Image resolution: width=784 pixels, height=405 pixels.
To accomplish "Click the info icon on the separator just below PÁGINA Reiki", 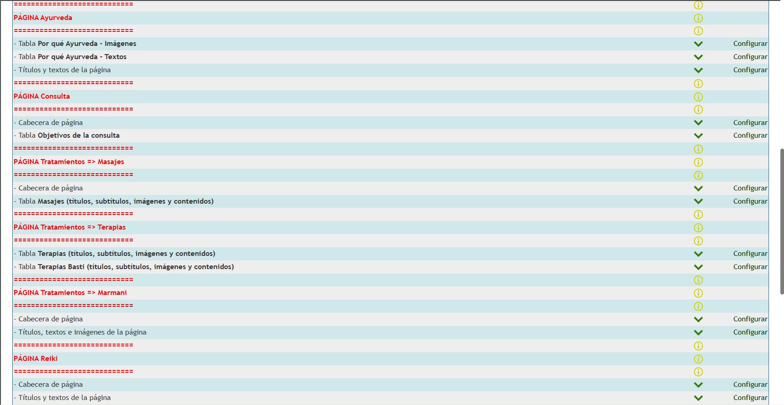I will (698, 372).
